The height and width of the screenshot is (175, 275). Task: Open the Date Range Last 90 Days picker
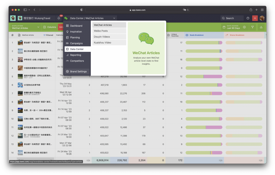[x=231, y=27]
